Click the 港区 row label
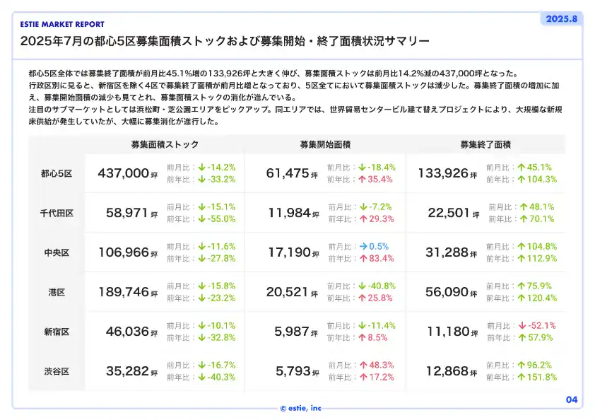The height and width of the screenshot is (420, 595). pyautogui.click(x=57, y=292)
